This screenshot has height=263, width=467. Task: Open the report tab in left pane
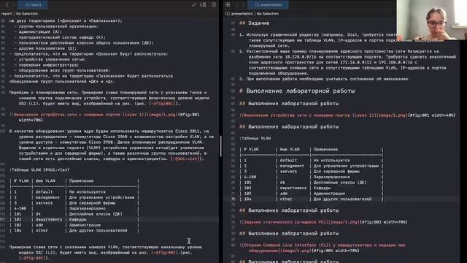[33, 4]
